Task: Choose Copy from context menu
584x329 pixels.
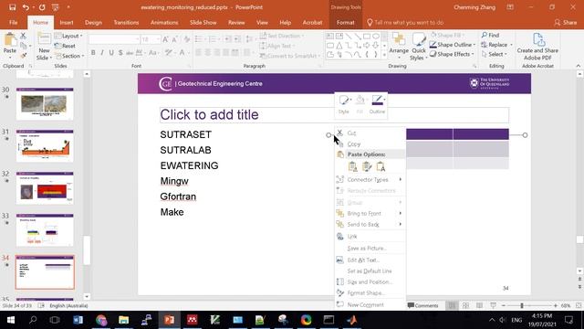Action: [x=370, y=144]
